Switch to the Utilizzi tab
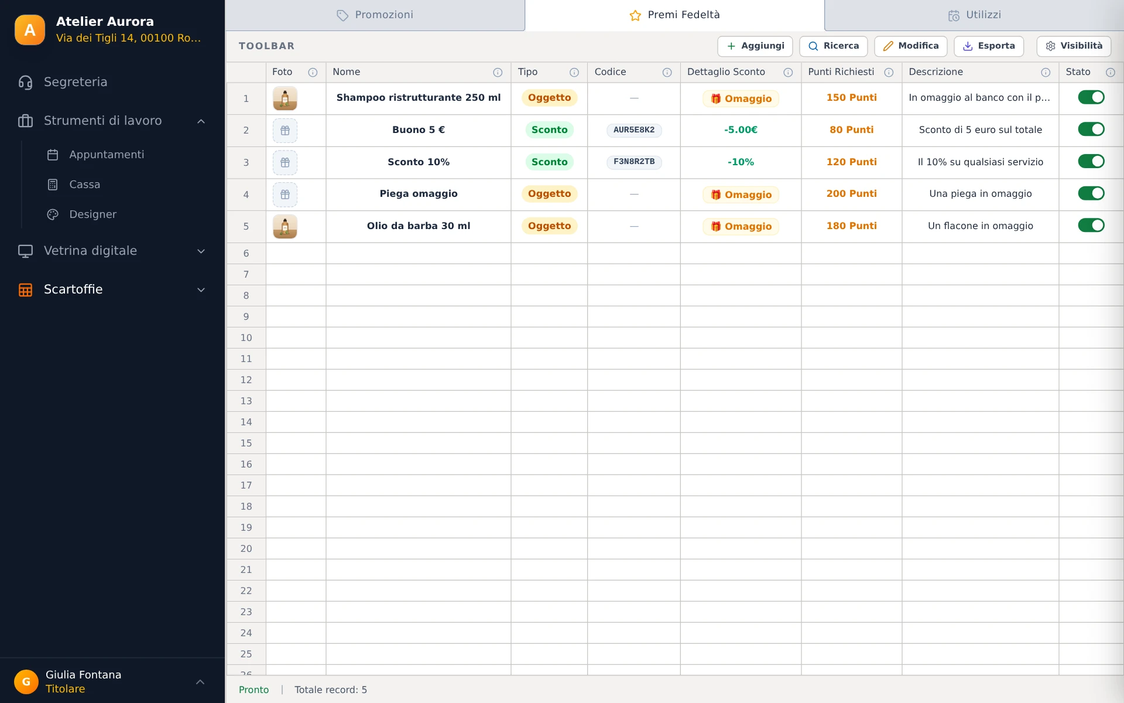The width and height of the screenshot is (1124, 703). pos(974,15)
